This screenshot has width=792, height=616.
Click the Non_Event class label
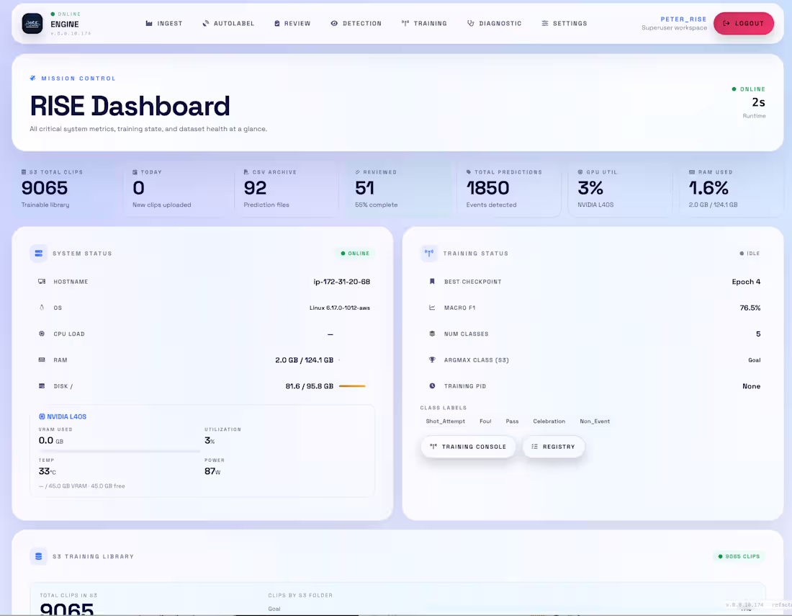coord(595,421)
